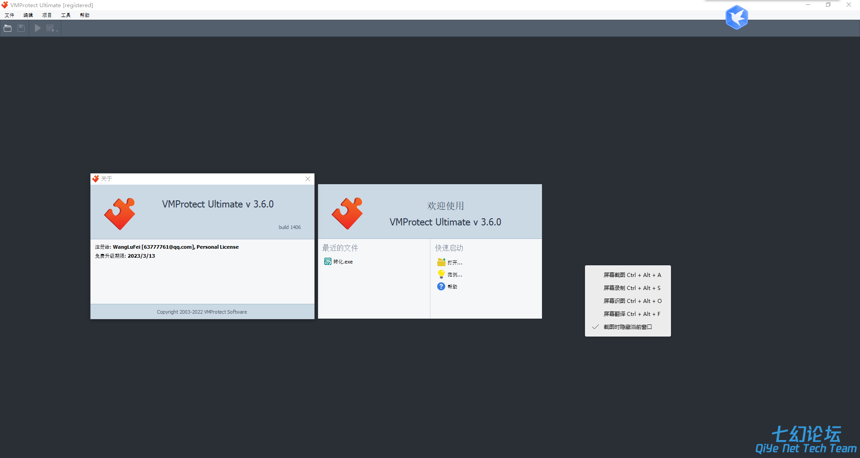
Task: Click the 免费升级期限: 2023/3/13 line
Action: (125, 256)
